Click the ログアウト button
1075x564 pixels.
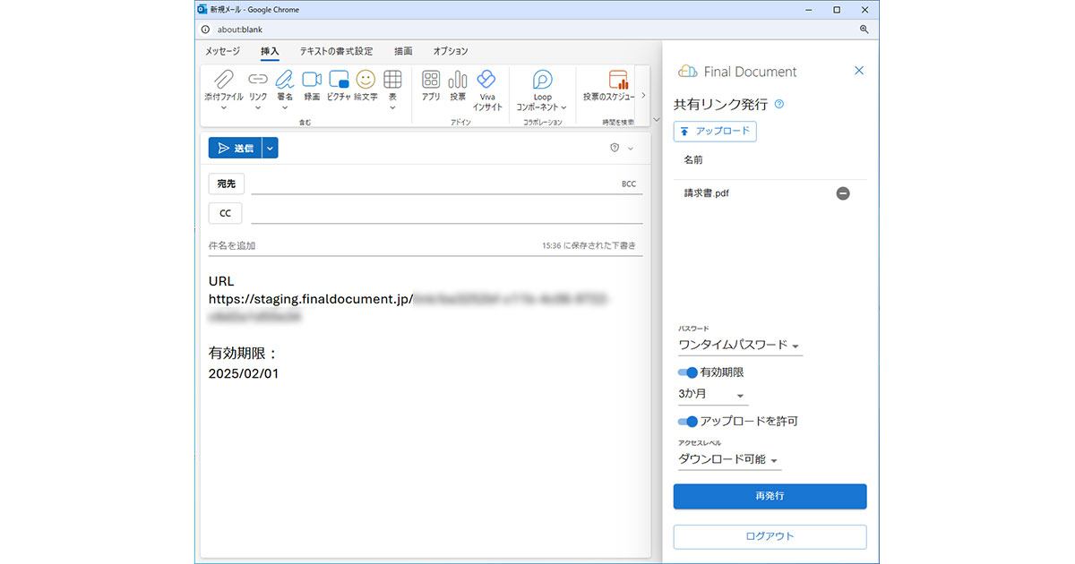[770, 536]
